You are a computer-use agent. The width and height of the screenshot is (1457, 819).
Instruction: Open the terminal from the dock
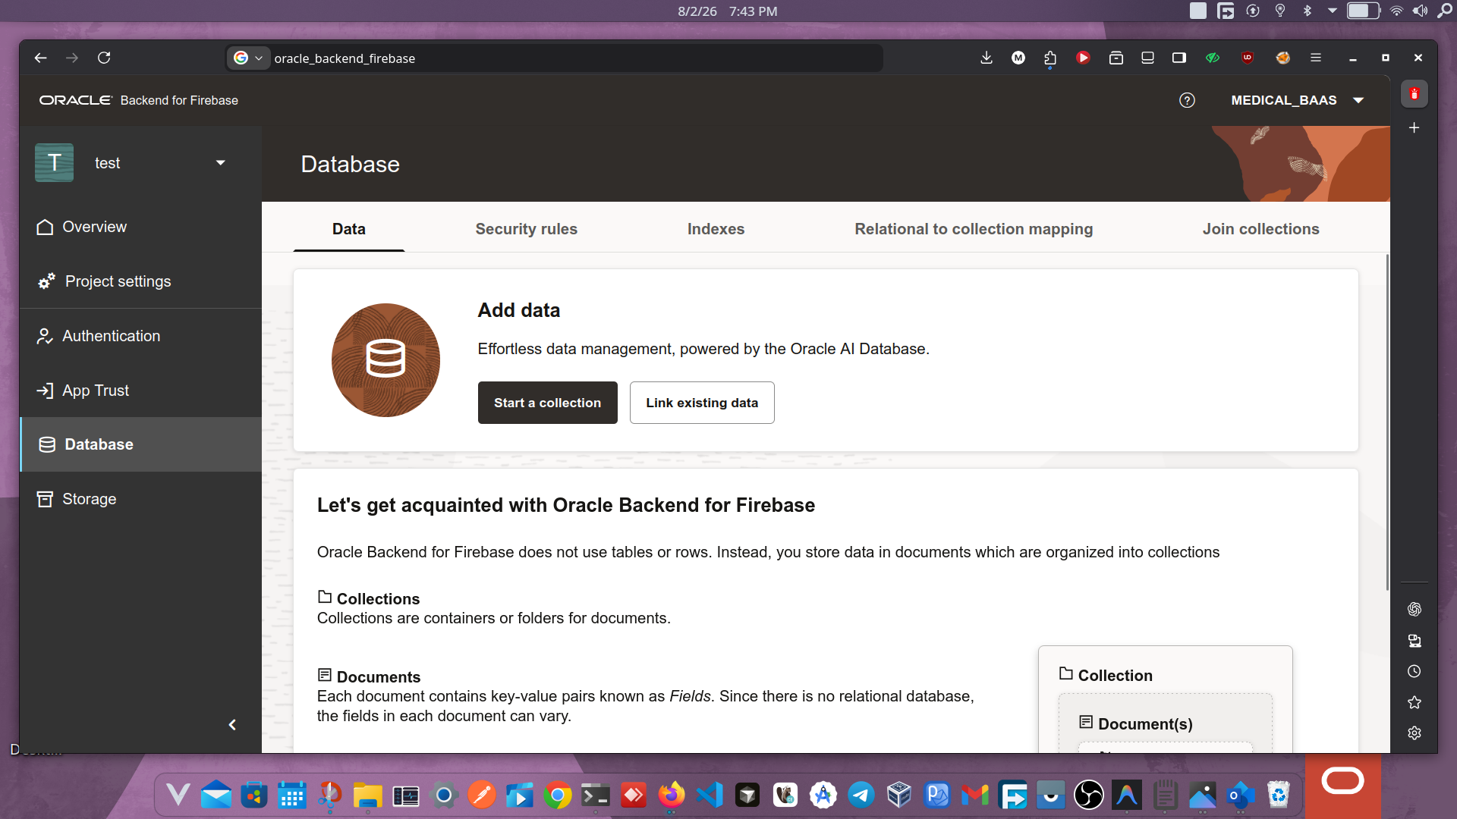595,795
